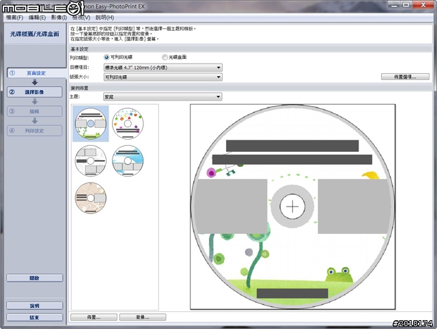
Task: Click the 背景... button at bottom
Action: pyautogui.click(x=143, y=317)
